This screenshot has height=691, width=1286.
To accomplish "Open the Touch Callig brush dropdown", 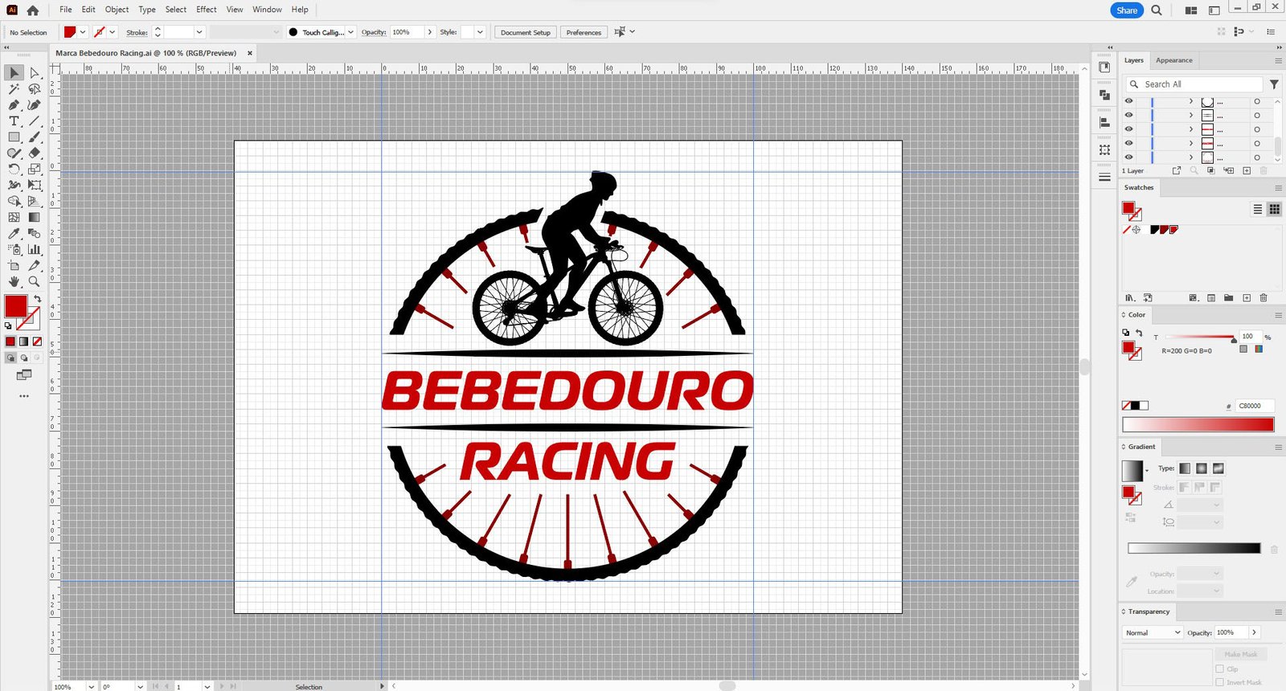I will [x=350, y=32].
